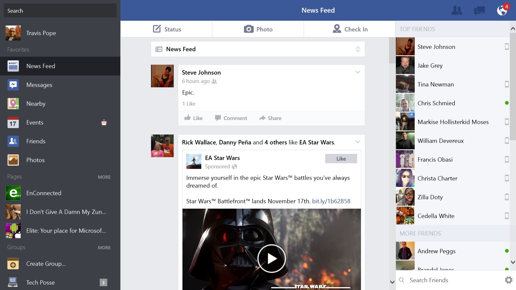Select the Check In composer tab

[x=350, y=29]
